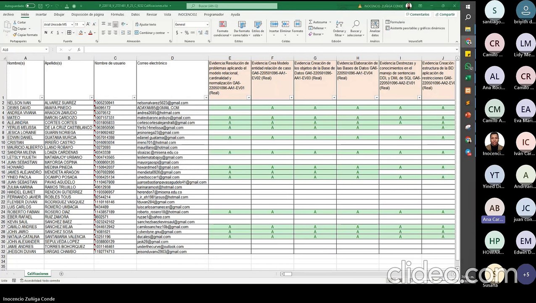
Task: Open Dar formato como tabla
Action: click(242, 29)
